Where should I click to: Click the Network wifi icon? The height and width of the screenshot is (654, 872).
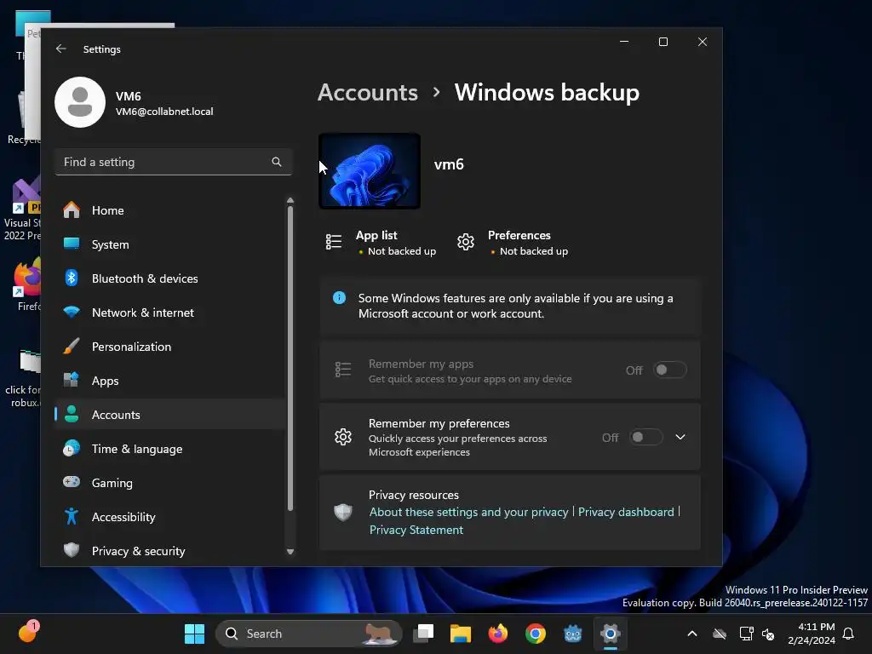point(72,312)
